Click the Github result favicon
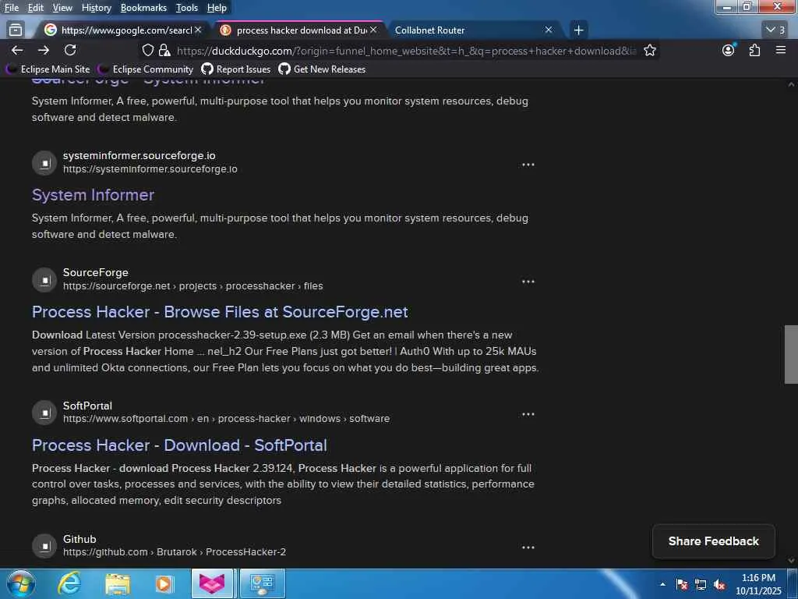Viewport: 798px width, 599px height. coord(44,546)
